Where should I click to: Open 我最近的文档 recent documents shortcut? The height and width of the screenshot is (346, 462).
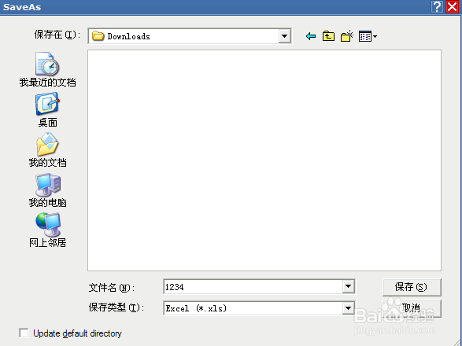48,69
